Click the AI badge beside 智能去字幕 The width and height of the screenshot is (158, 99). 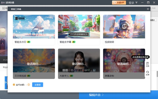[x=74, y=42]
